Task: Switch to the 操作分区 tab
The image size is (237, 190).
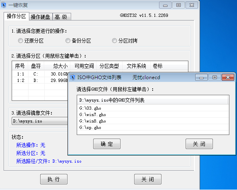Action: (x=16, y=16)
